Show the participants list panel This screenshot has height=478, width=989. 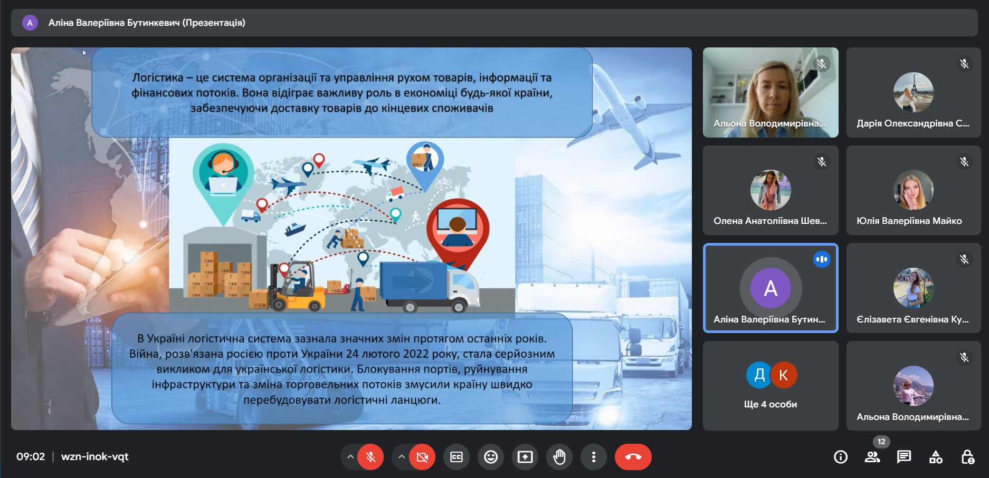click(x=872, y=457)
